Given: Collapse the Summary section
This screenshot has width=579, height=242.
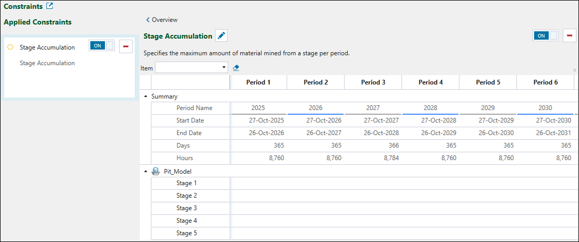Looking at the screenshot, I should pyautogui.click(x=146, y=96).
